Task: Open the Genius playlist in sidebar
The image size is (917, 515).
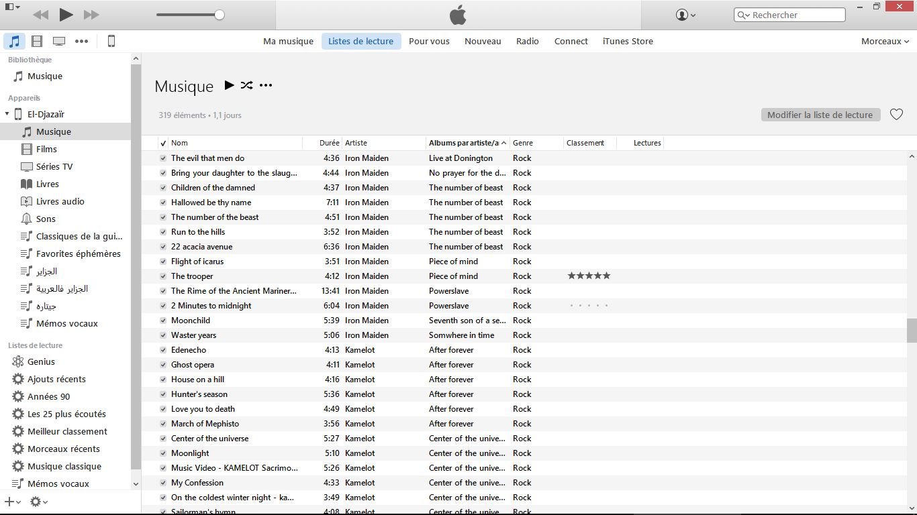Action: click(x=41, y=361)
